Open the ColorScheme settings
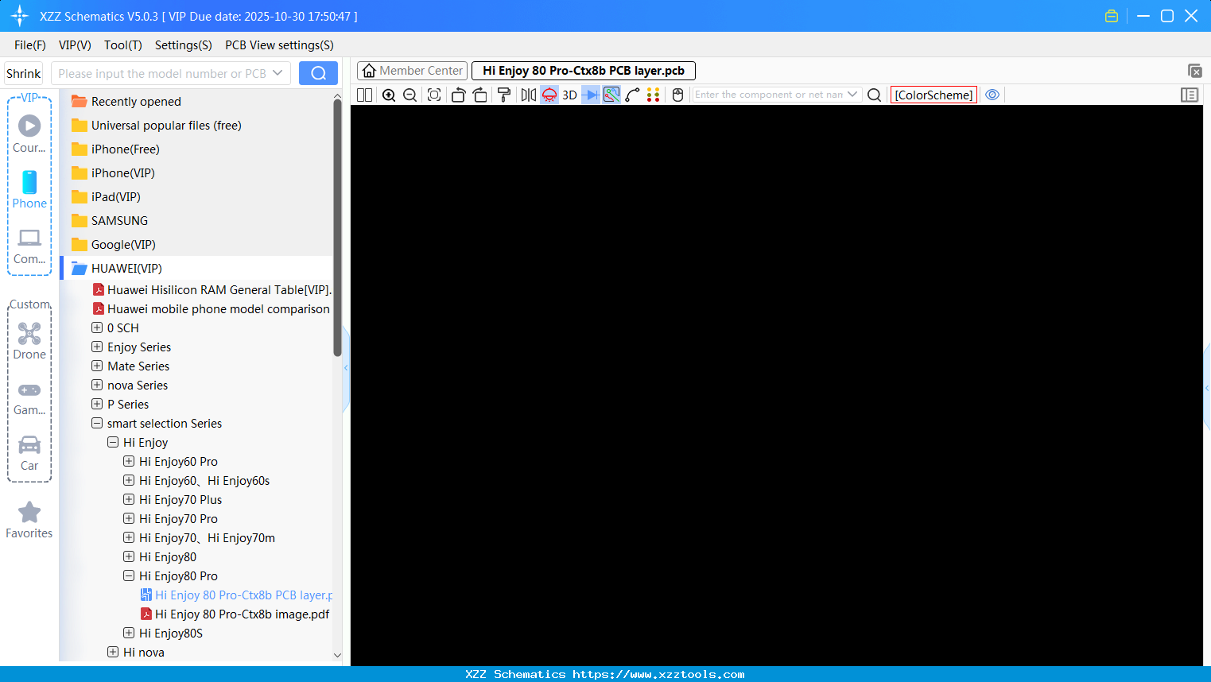The height and width of the screenshot is (682, 1211). pyautogui.click(x=933, y=95)
